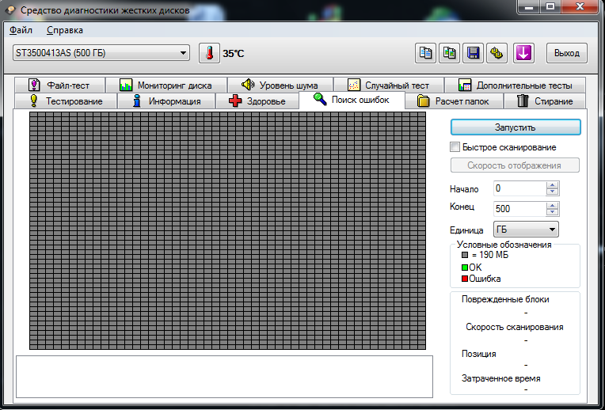Minimize the диагностики window
This screenshot has width=605, height=410.
(x=528, y=6)
